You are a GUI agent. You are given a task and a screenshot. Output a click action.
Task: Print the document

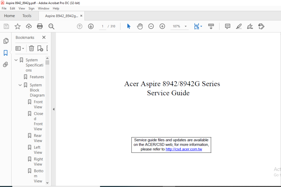[x=40, y=26]
